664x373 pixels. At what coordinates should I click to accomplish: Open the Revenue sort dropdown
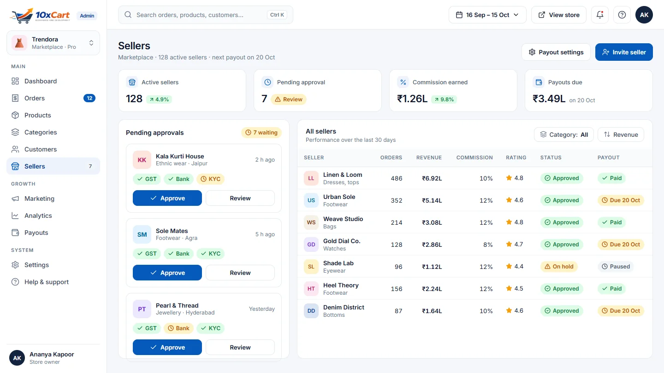pyautogui.click(x=621, y=134)
